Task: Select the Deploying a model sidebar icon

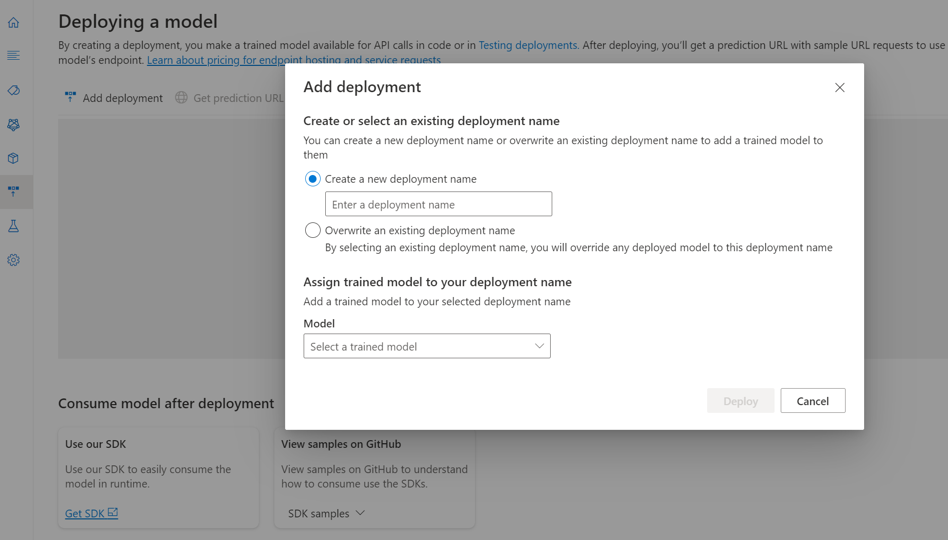Action: click(x=13, y=192)
